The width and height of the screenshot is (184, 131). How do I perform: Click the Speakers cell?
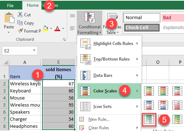pyautogui.click(x=25, y=112)
